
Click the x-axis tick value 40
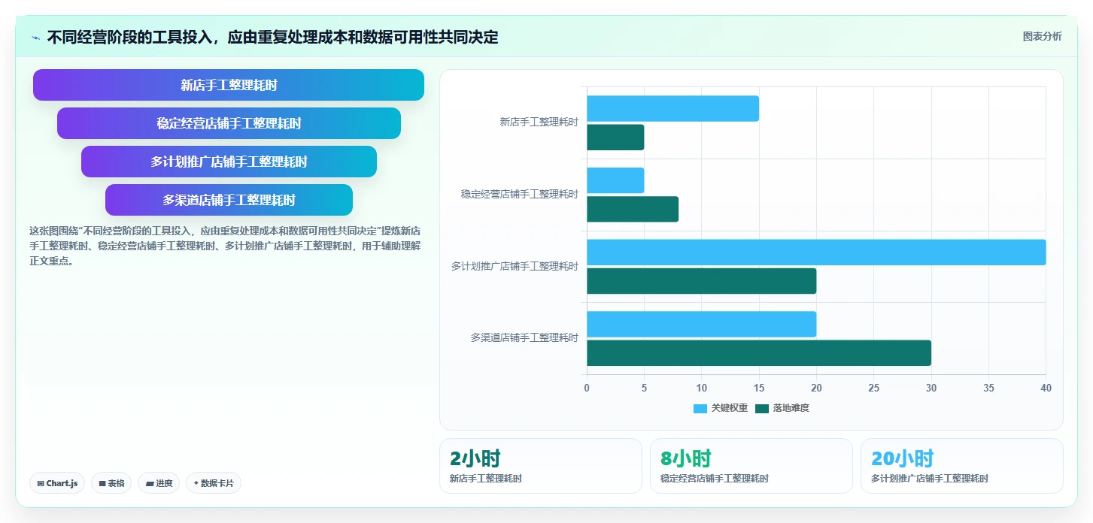click(x=1046, y=388)
